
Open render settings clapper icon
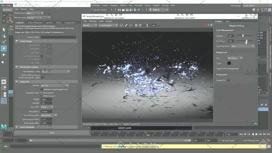pos(131,10)
